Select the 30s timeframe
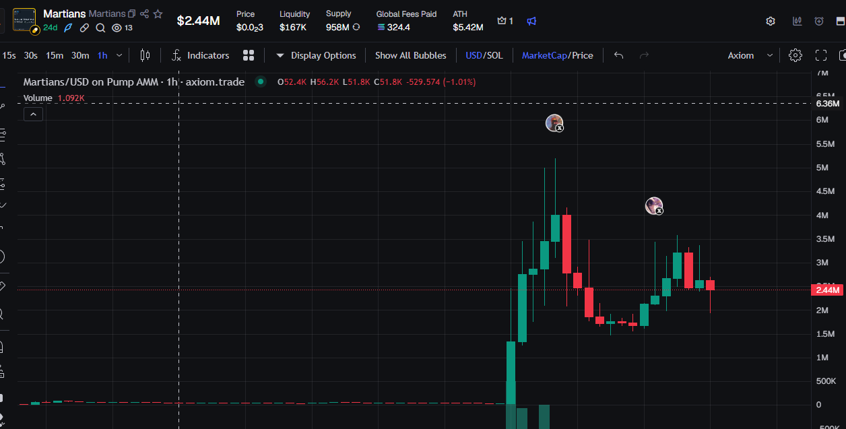Screen dimensions: 846x429 coord(30,55)
